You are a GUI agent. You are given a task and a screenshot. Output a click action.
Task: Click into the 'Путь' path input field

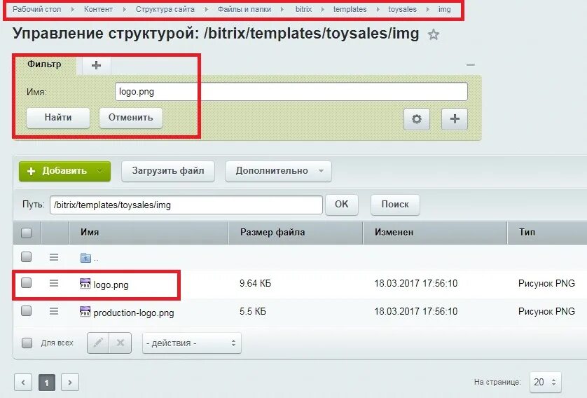pyautogui.click(x=186, y=205)
